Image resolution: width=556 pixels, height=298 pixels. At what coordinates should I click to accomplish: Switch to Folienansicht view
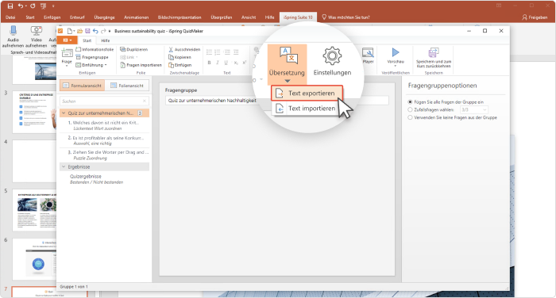[127, 86]
